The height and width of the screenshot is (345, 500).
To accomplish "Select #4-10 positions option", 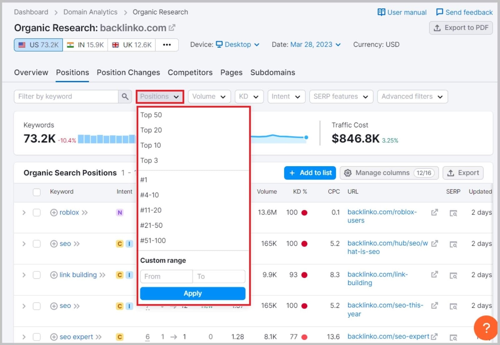I will [193, 195].
